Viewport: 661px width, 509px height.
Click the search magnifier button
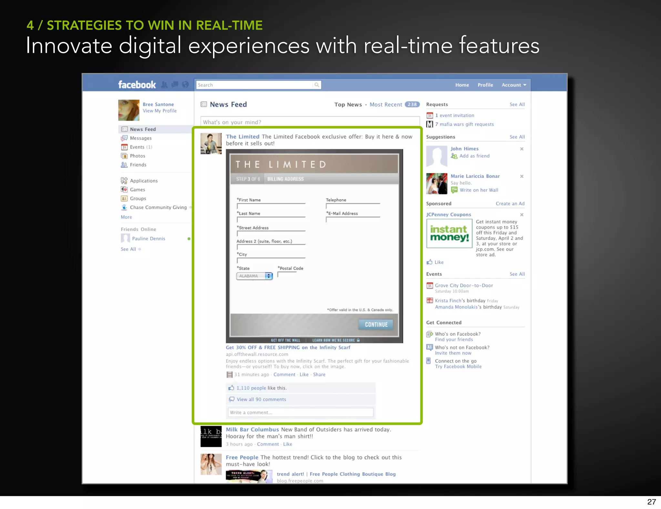[x=317, y=85]
